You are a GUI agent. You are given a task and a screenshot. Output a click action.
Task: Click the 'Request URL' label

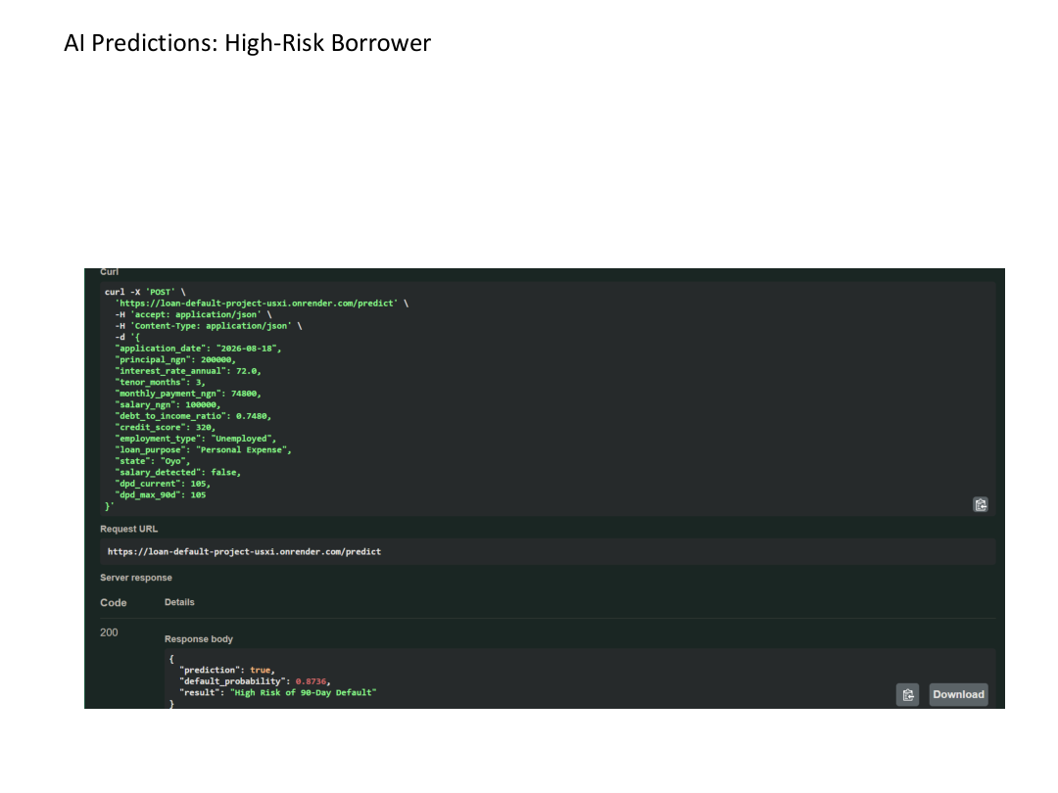pyautogui.click(x=129, y=529)
